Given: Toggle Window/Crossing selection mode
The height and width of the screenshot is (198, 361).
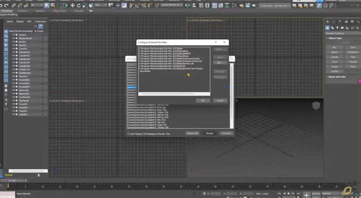Looking at the screenshot, I should tap(65, 5).
